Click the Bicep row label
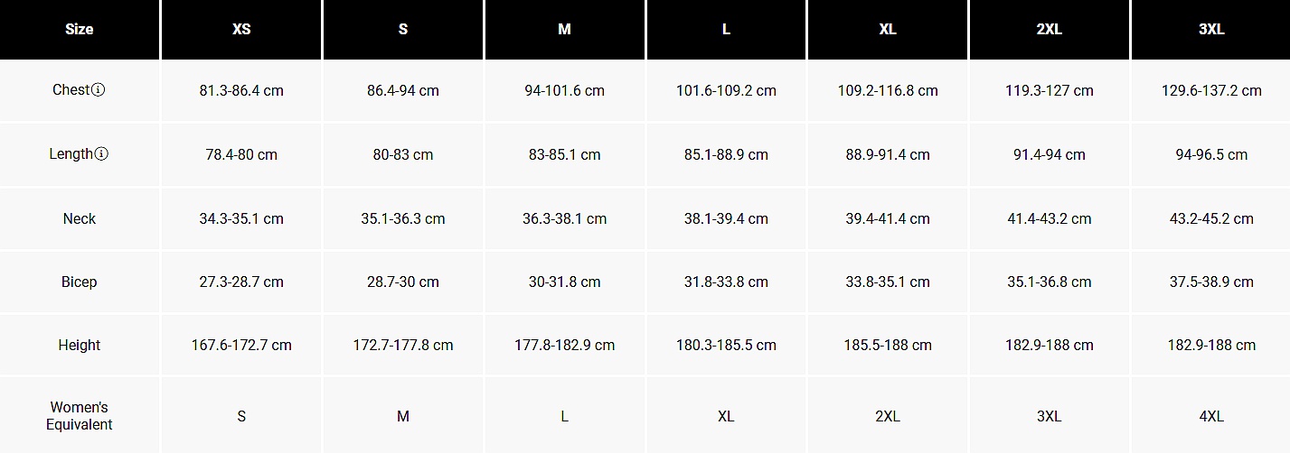The width and height of the screenshot is (1290, 453). coord(80,282)
